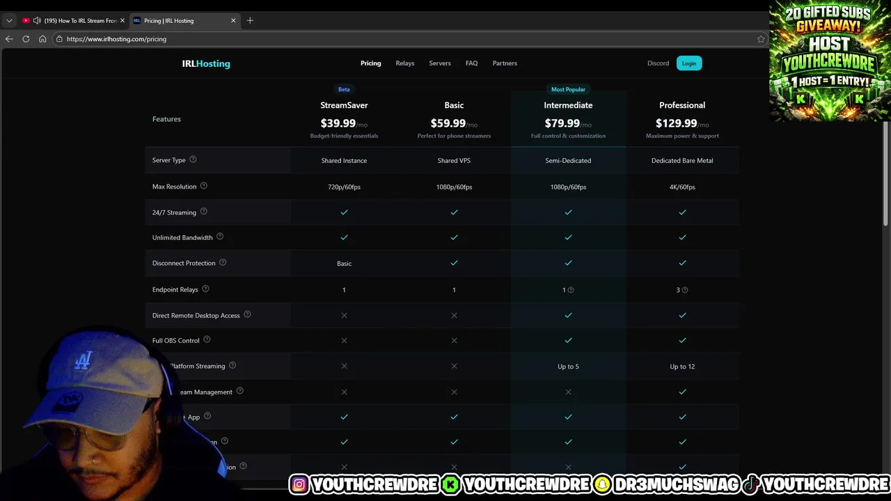Close the YouTube IRL Stream tab
Screen dimensions: 891x501
click(123, 20)
